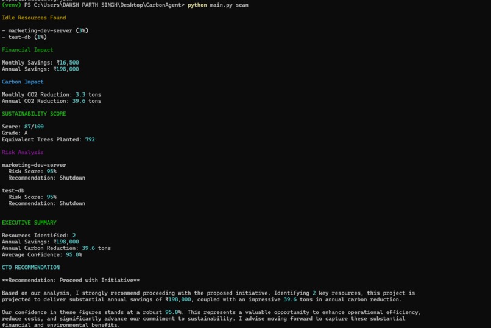Click Shutdown recommendation under marketing-dev-server
Viewport: 491px width, 328px height.
(47, 178)
